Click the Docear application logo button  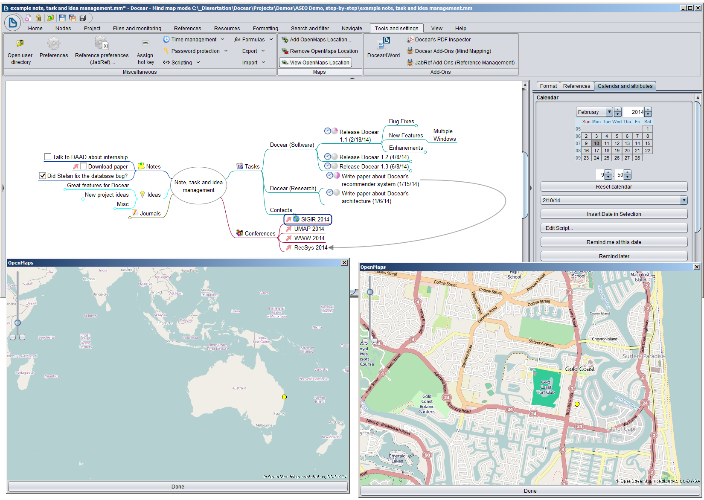point(13,23)
